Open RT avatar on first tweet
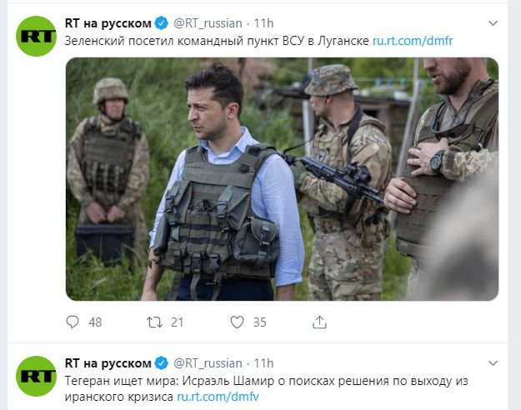 click(36, 36)
